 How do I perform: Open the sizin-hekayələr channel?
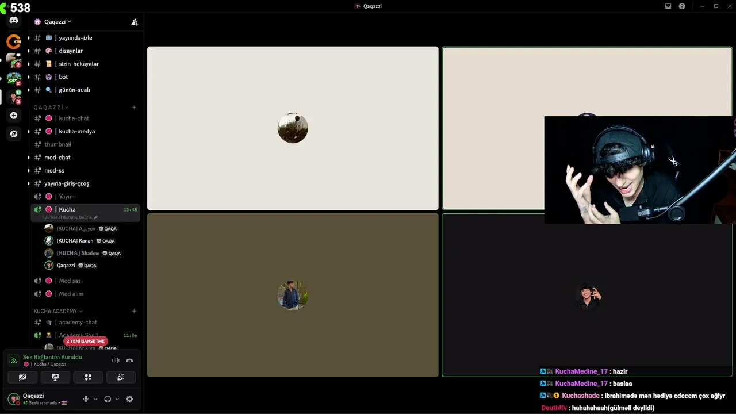click(x=85, y=64)
